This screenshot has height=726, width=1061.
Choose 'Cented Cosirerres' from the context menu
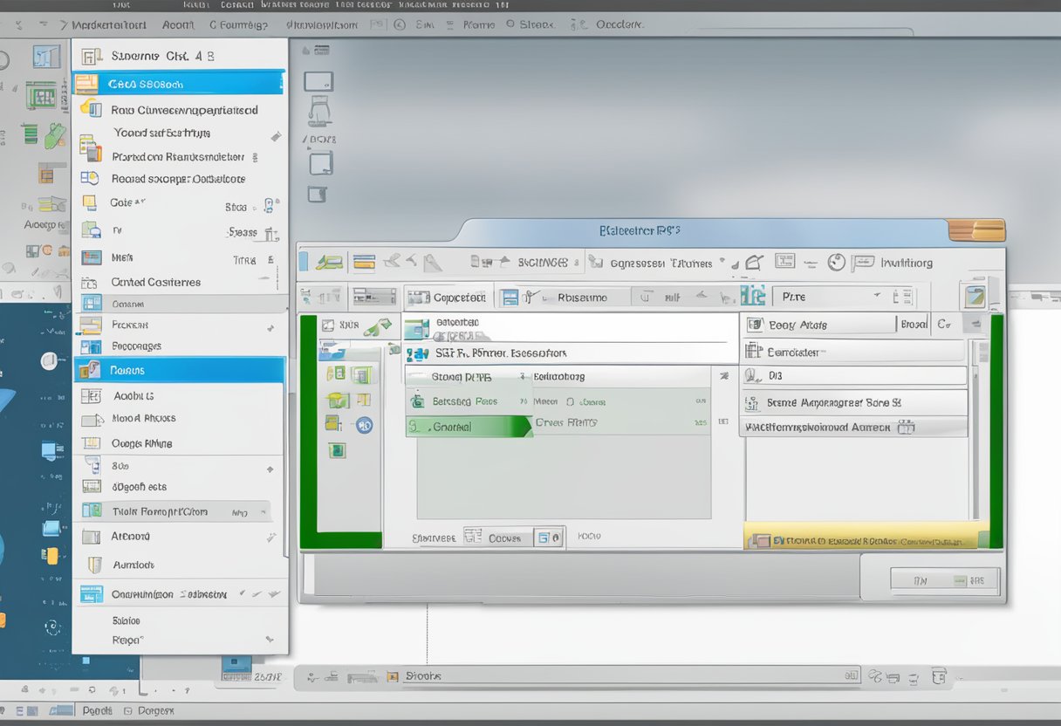(x=156, y=282)
